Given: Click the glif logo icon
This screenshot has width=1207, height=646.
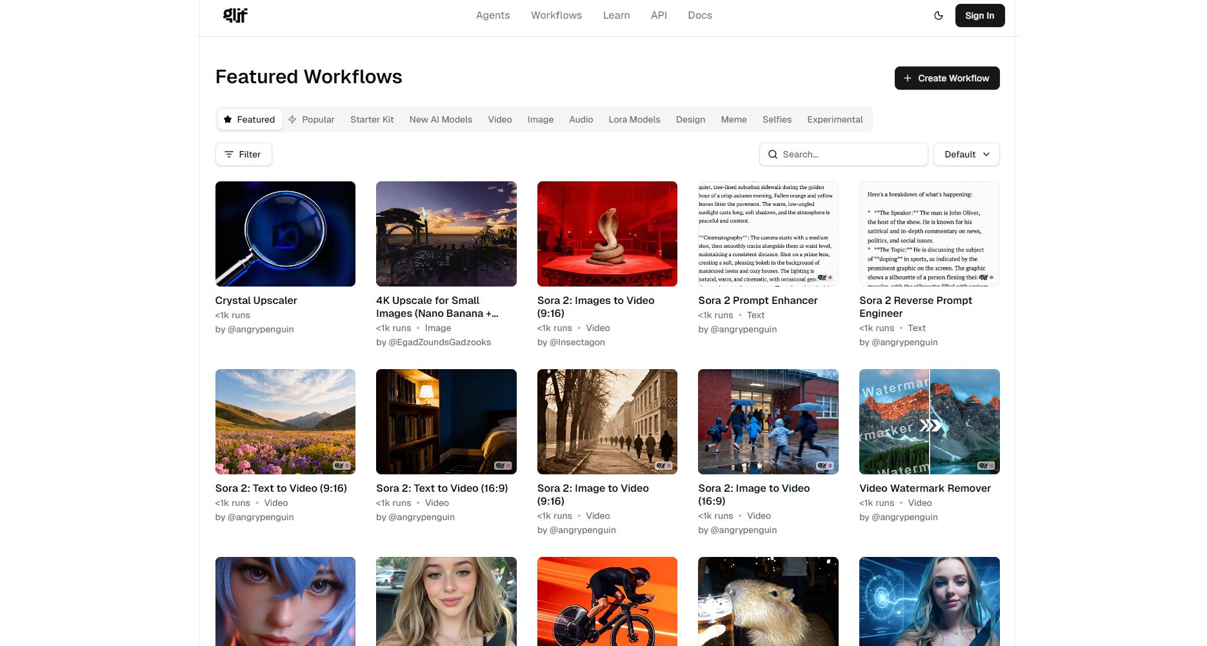Looking at the screenshot, I should tap(235, 15).
